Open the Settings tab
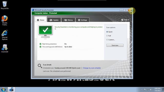This screenshot has width=164, height=92. point(83,20)
